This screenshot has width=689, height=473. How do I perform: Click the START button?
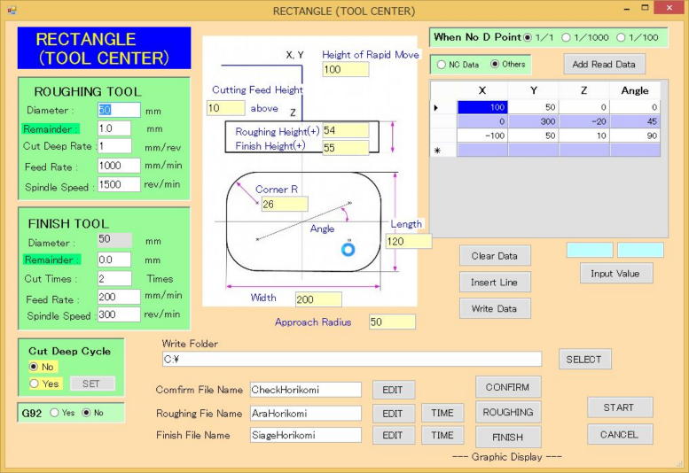[619, 407]
